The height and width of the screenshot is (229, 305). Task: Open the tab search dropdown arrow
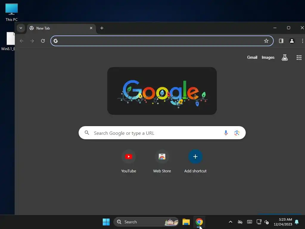(x=21, y=28)
